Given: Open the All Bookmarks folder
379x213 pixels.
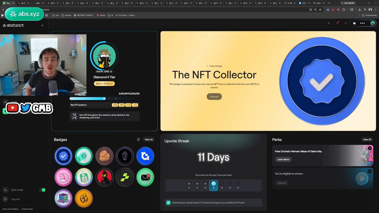Looking at the screenshot, I should [x=369, y=15].
